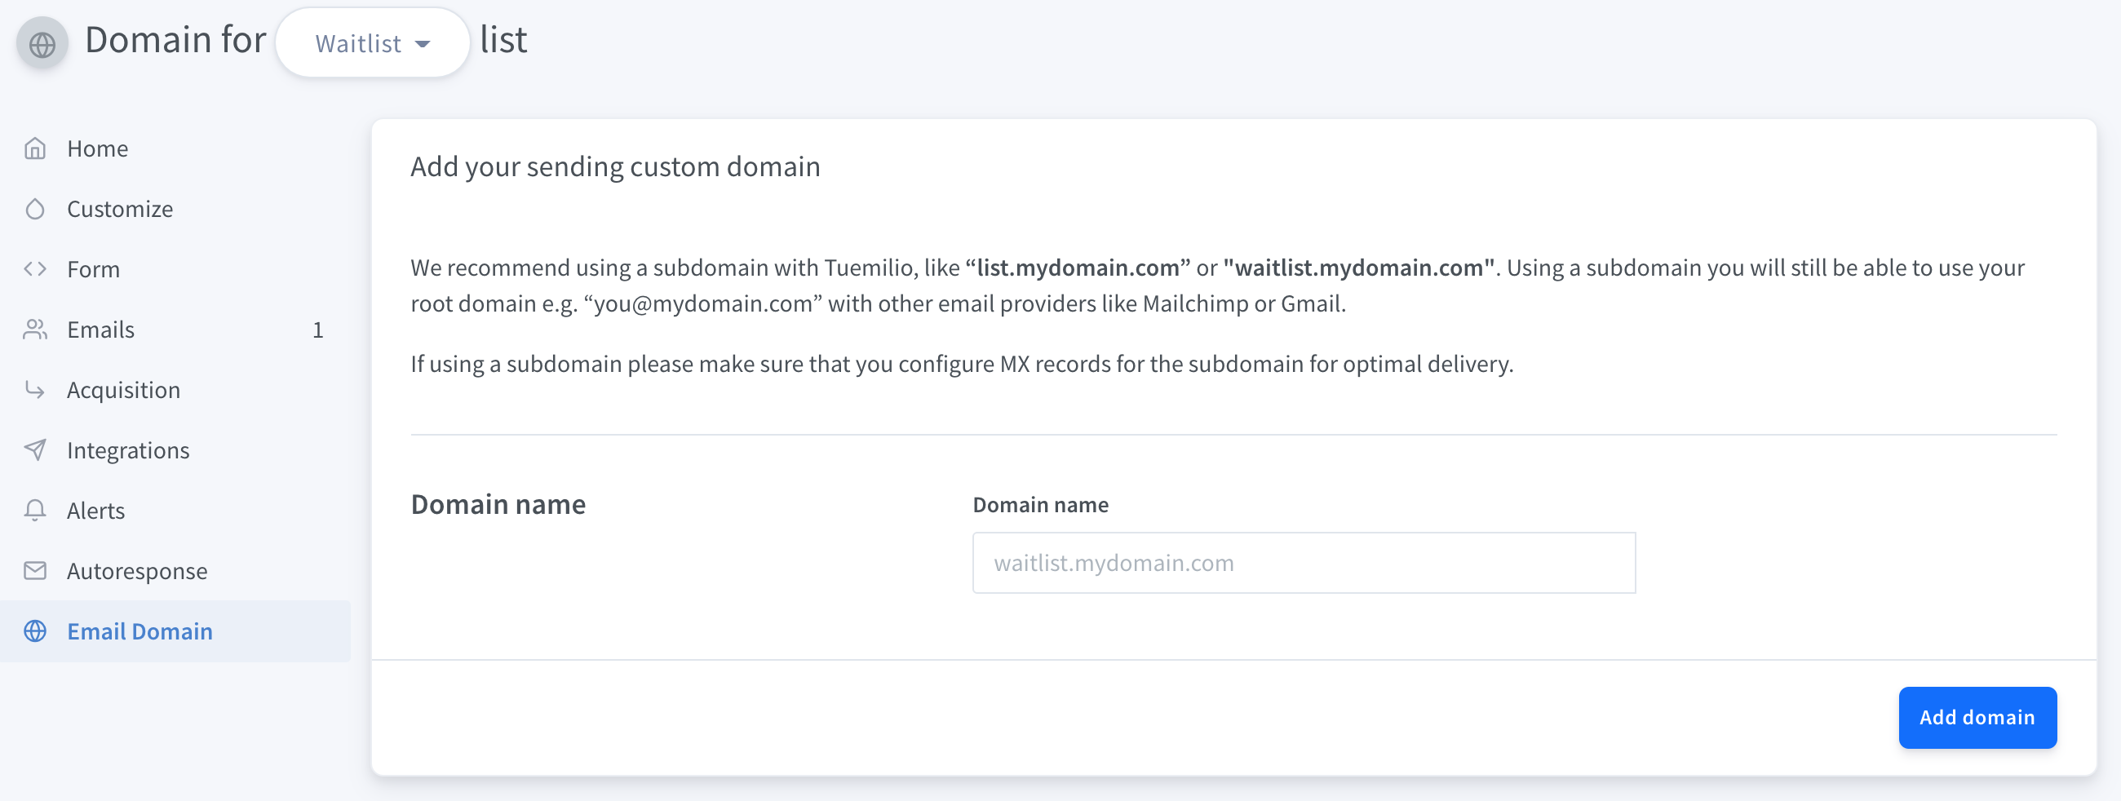
Task: Click the Form code brackets icon
Action: 34,268
